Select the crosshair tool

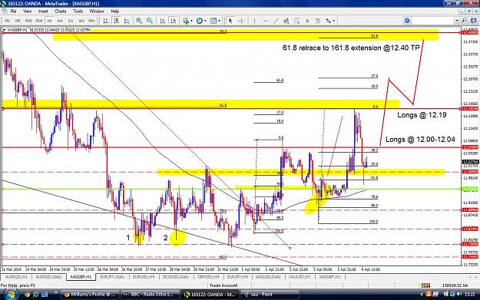[x=241, y=21]
